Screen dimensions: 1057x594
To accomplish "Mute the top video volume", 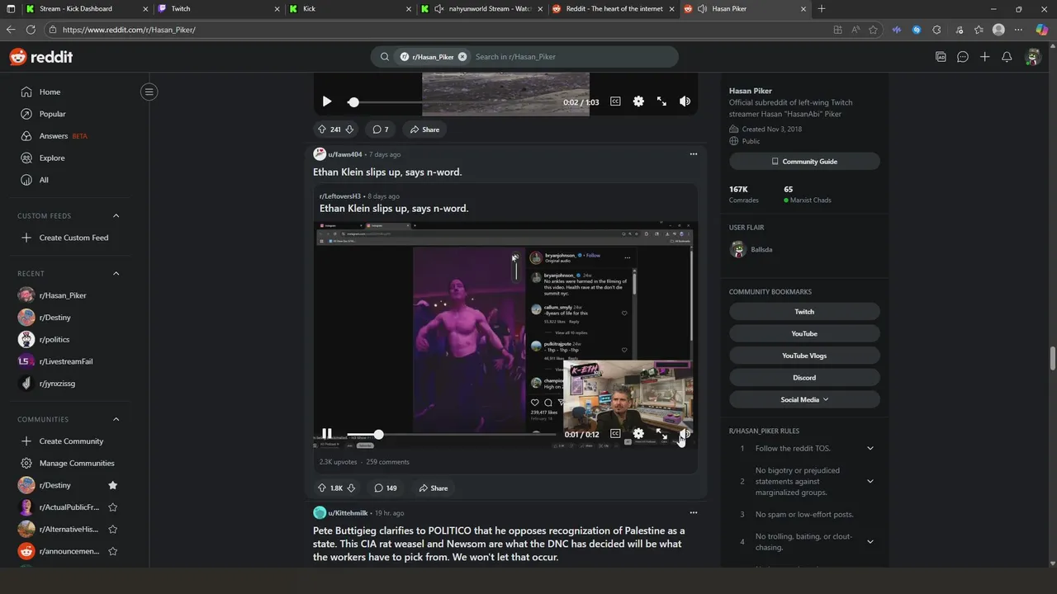I will tap(685, 101).
